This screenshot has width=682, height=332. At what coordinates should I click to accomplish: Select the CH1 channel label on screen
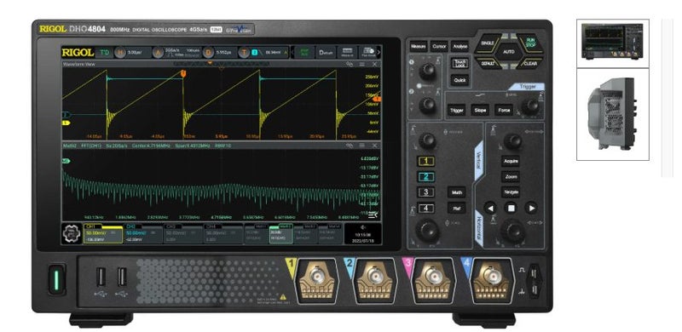point(91,226)
